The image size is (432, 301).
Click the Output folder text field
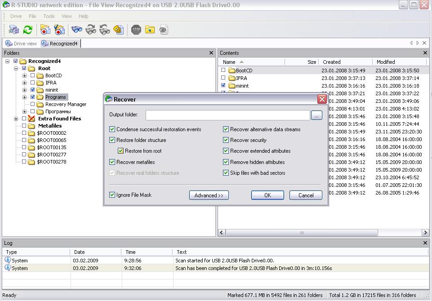pyautogui.click(x=227, y=115)
